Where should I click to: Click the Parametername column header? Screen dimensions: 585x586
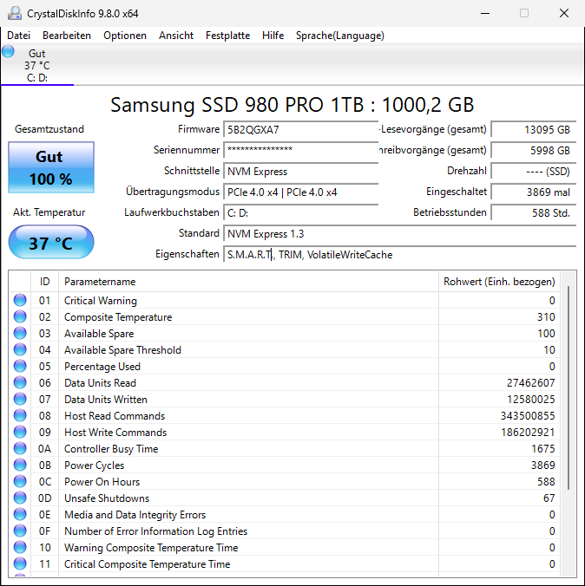point(248,282)
